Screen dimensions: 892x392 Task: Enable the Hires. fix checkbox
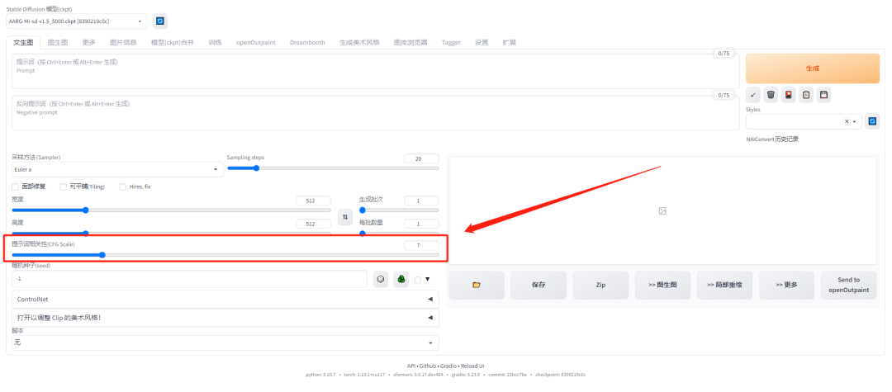click(123, 187)
